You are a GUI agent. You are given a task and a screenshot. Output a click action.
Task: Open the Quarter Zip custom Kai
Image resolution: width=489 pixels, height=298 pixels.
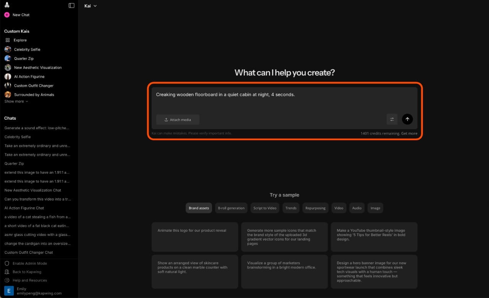(24, 58)
